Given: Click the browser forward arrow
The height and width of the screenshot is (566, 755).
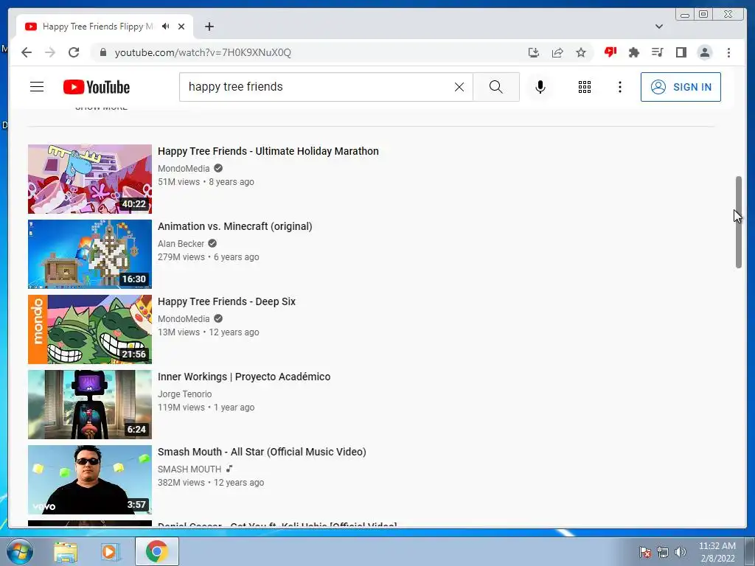Looking at the screenshot, I should (x=50, y=52).
